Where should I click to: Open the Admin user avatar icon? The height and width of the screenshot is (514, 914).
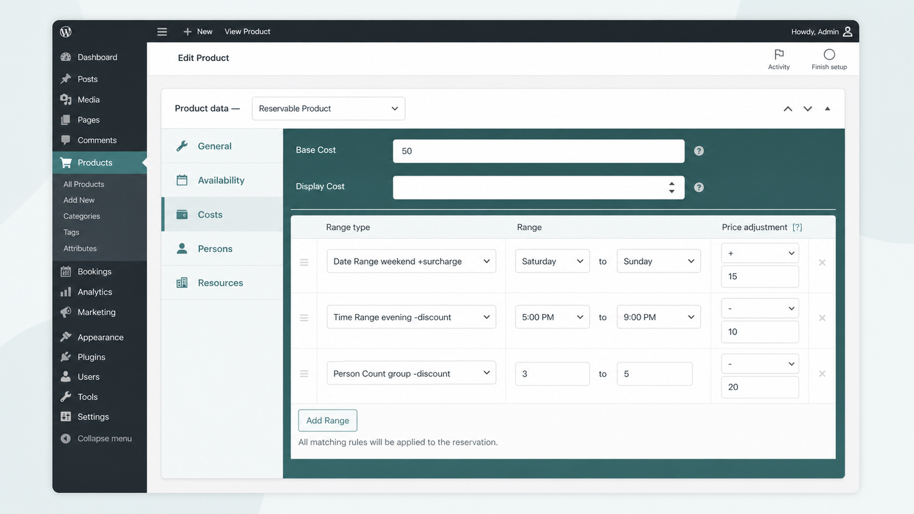(x=848, y=31)
